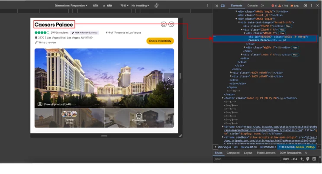Image resolution: width=322 pixels, height=174 pixels.
Task: Collapse the div data-test-target hr-atf-info node
Action: [239, 23]
